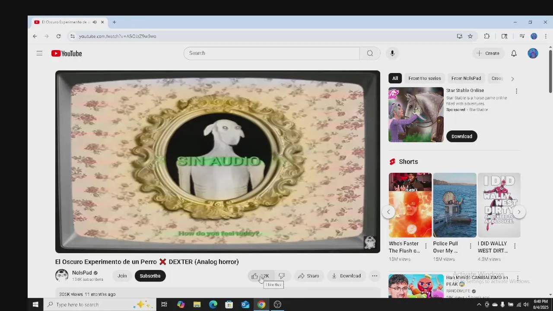Open NolsPad channel avatar

coord(62,276)
